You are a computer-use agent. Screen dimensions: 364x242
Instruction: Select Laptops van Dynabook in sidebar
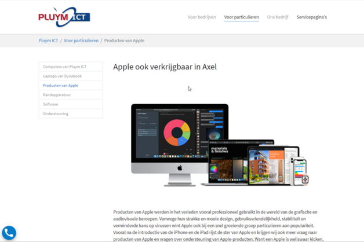[62, 76]
